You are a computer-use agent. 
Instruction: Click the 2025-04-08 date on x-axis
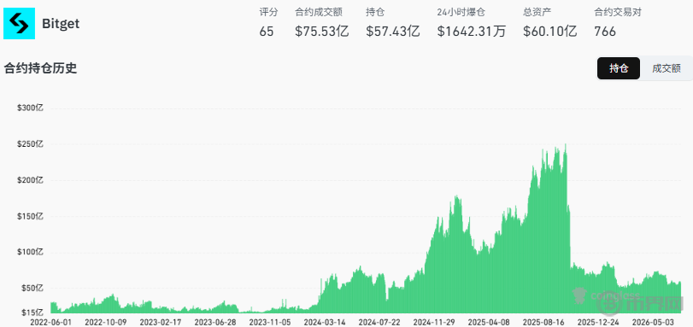point(489,322)
